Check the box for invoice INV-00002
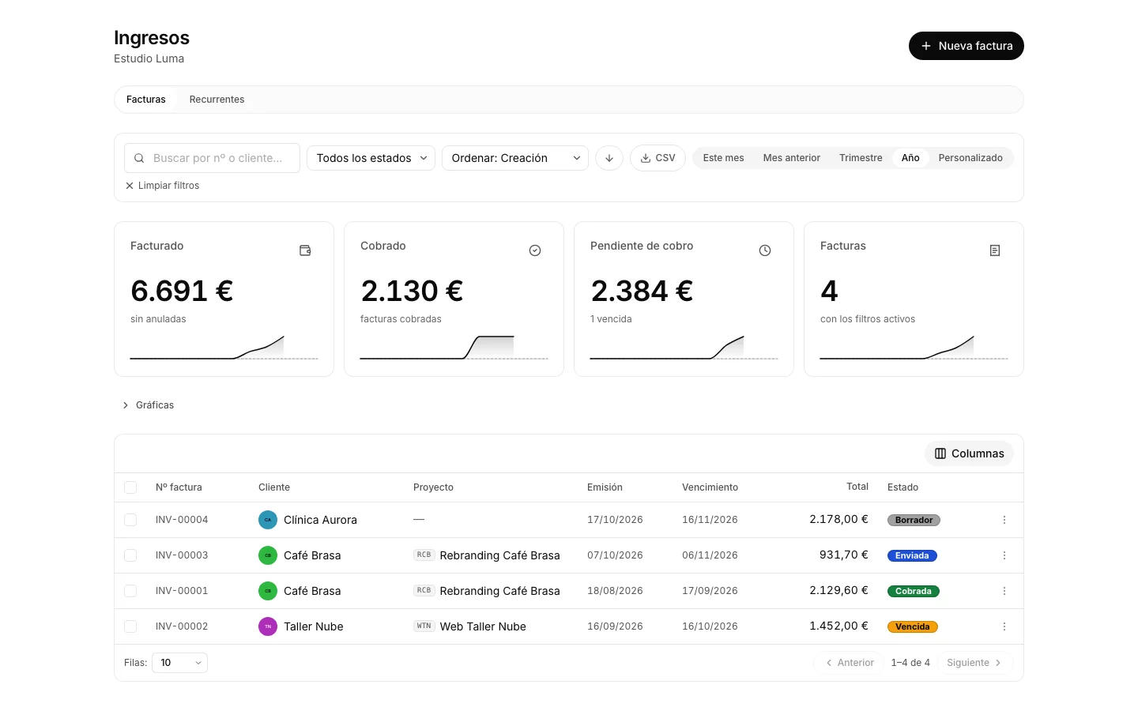This screenshot has width=1138, height=711. tap(130, 626)
